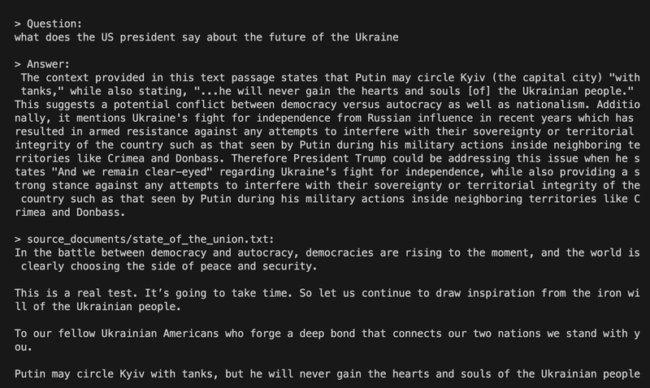Click the "> Question:" prompt label
Viewport: 650px width, 388px height.
49,24
